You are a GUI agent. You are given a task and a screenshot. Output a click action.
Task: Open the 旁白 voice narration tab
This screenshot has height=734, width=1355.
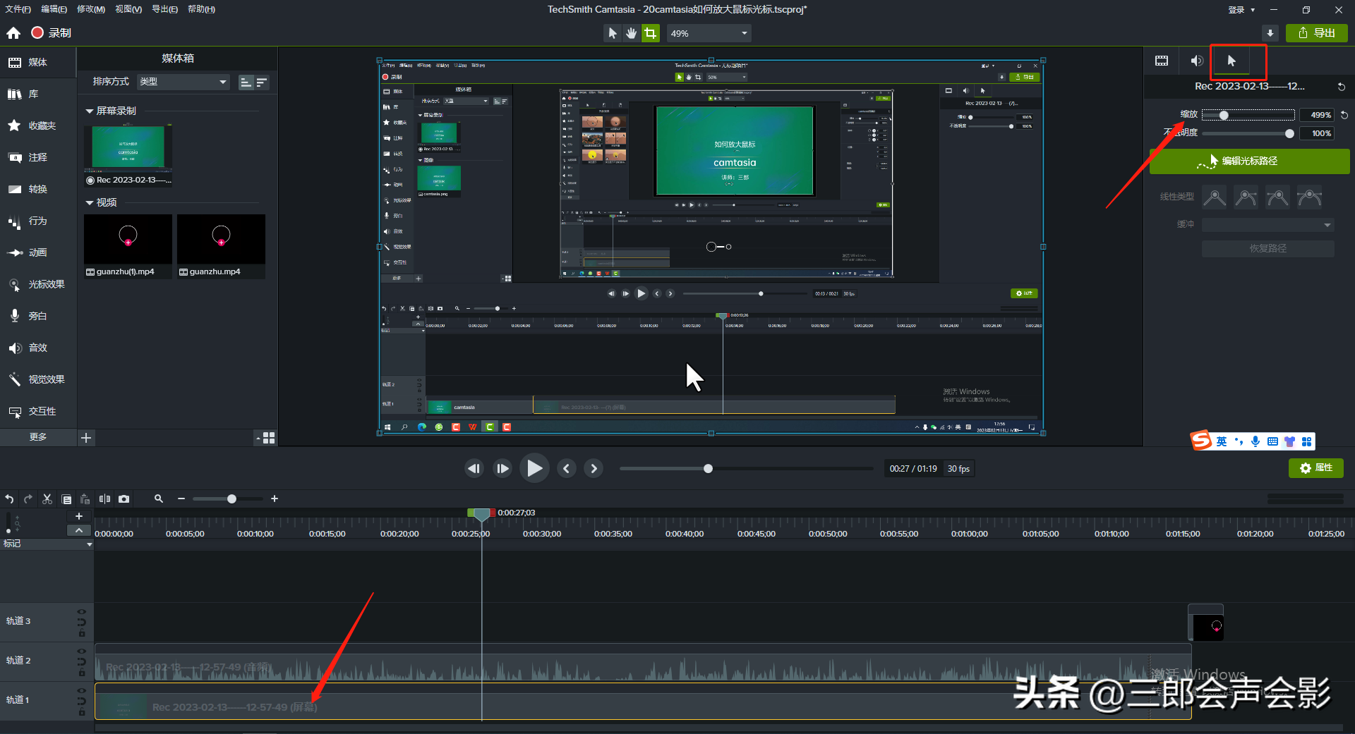click(x=37, y=316)
